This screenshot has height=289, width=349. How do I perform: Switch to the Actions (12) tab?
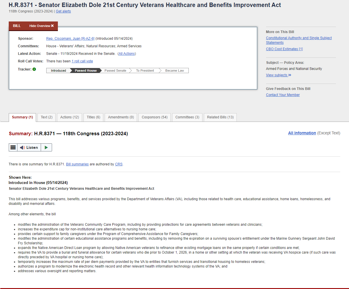70,117
